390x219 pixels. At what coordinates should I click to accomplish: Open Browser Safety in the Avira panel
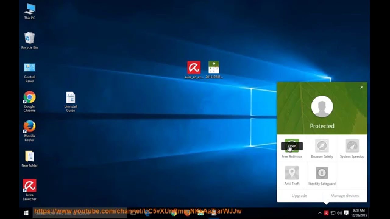[x=322, y=148]
